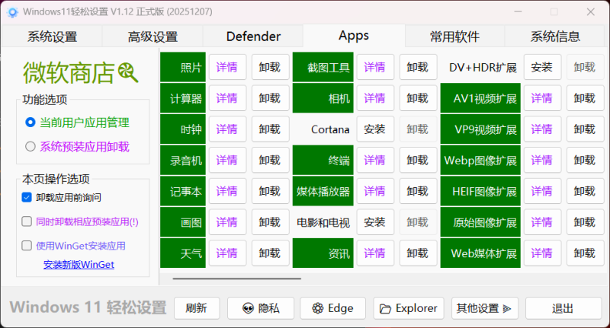Open Edge settings button

pos(332,308)
